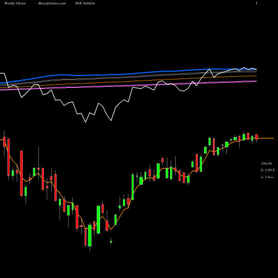Click the 'Weekly Charts' title text

point(15,3)
